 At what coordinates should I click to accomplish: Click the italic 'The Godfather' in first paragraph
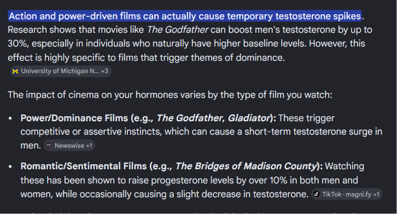178,30
